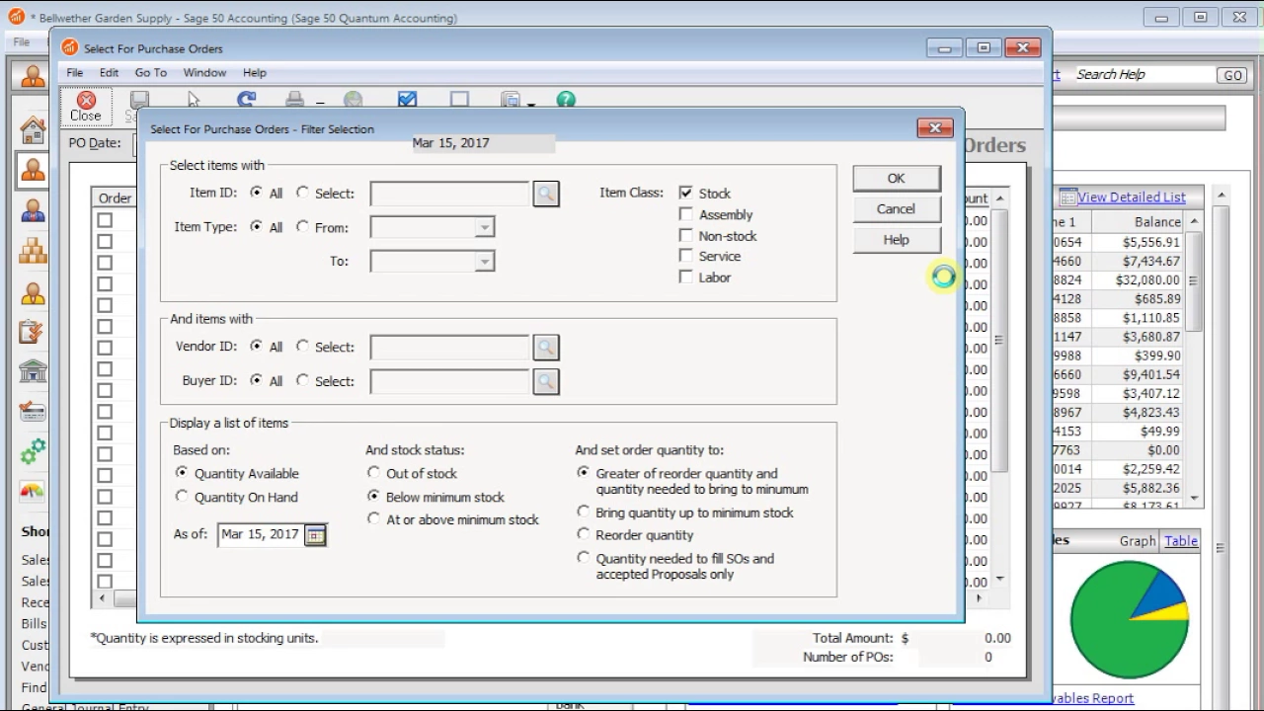The image size is (1264, 711).
Task: Check the Service item class checkbox
Action: coord(685,256)
